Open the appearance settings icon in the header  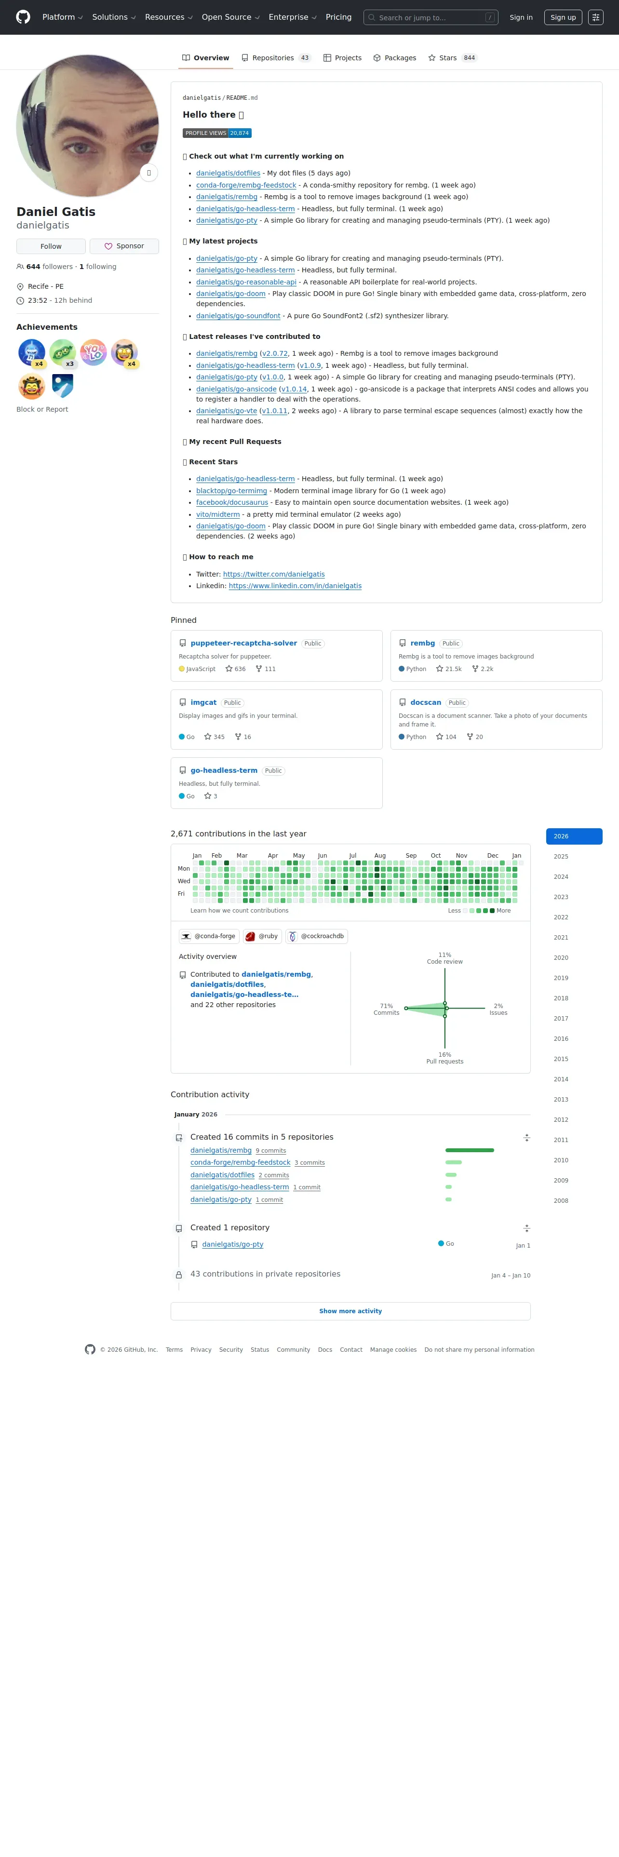pos(595,17)
